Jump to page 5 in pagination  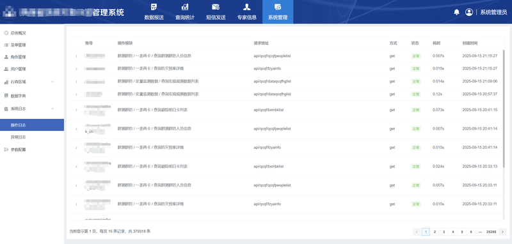pyautogui.click(x=461, y=232)
